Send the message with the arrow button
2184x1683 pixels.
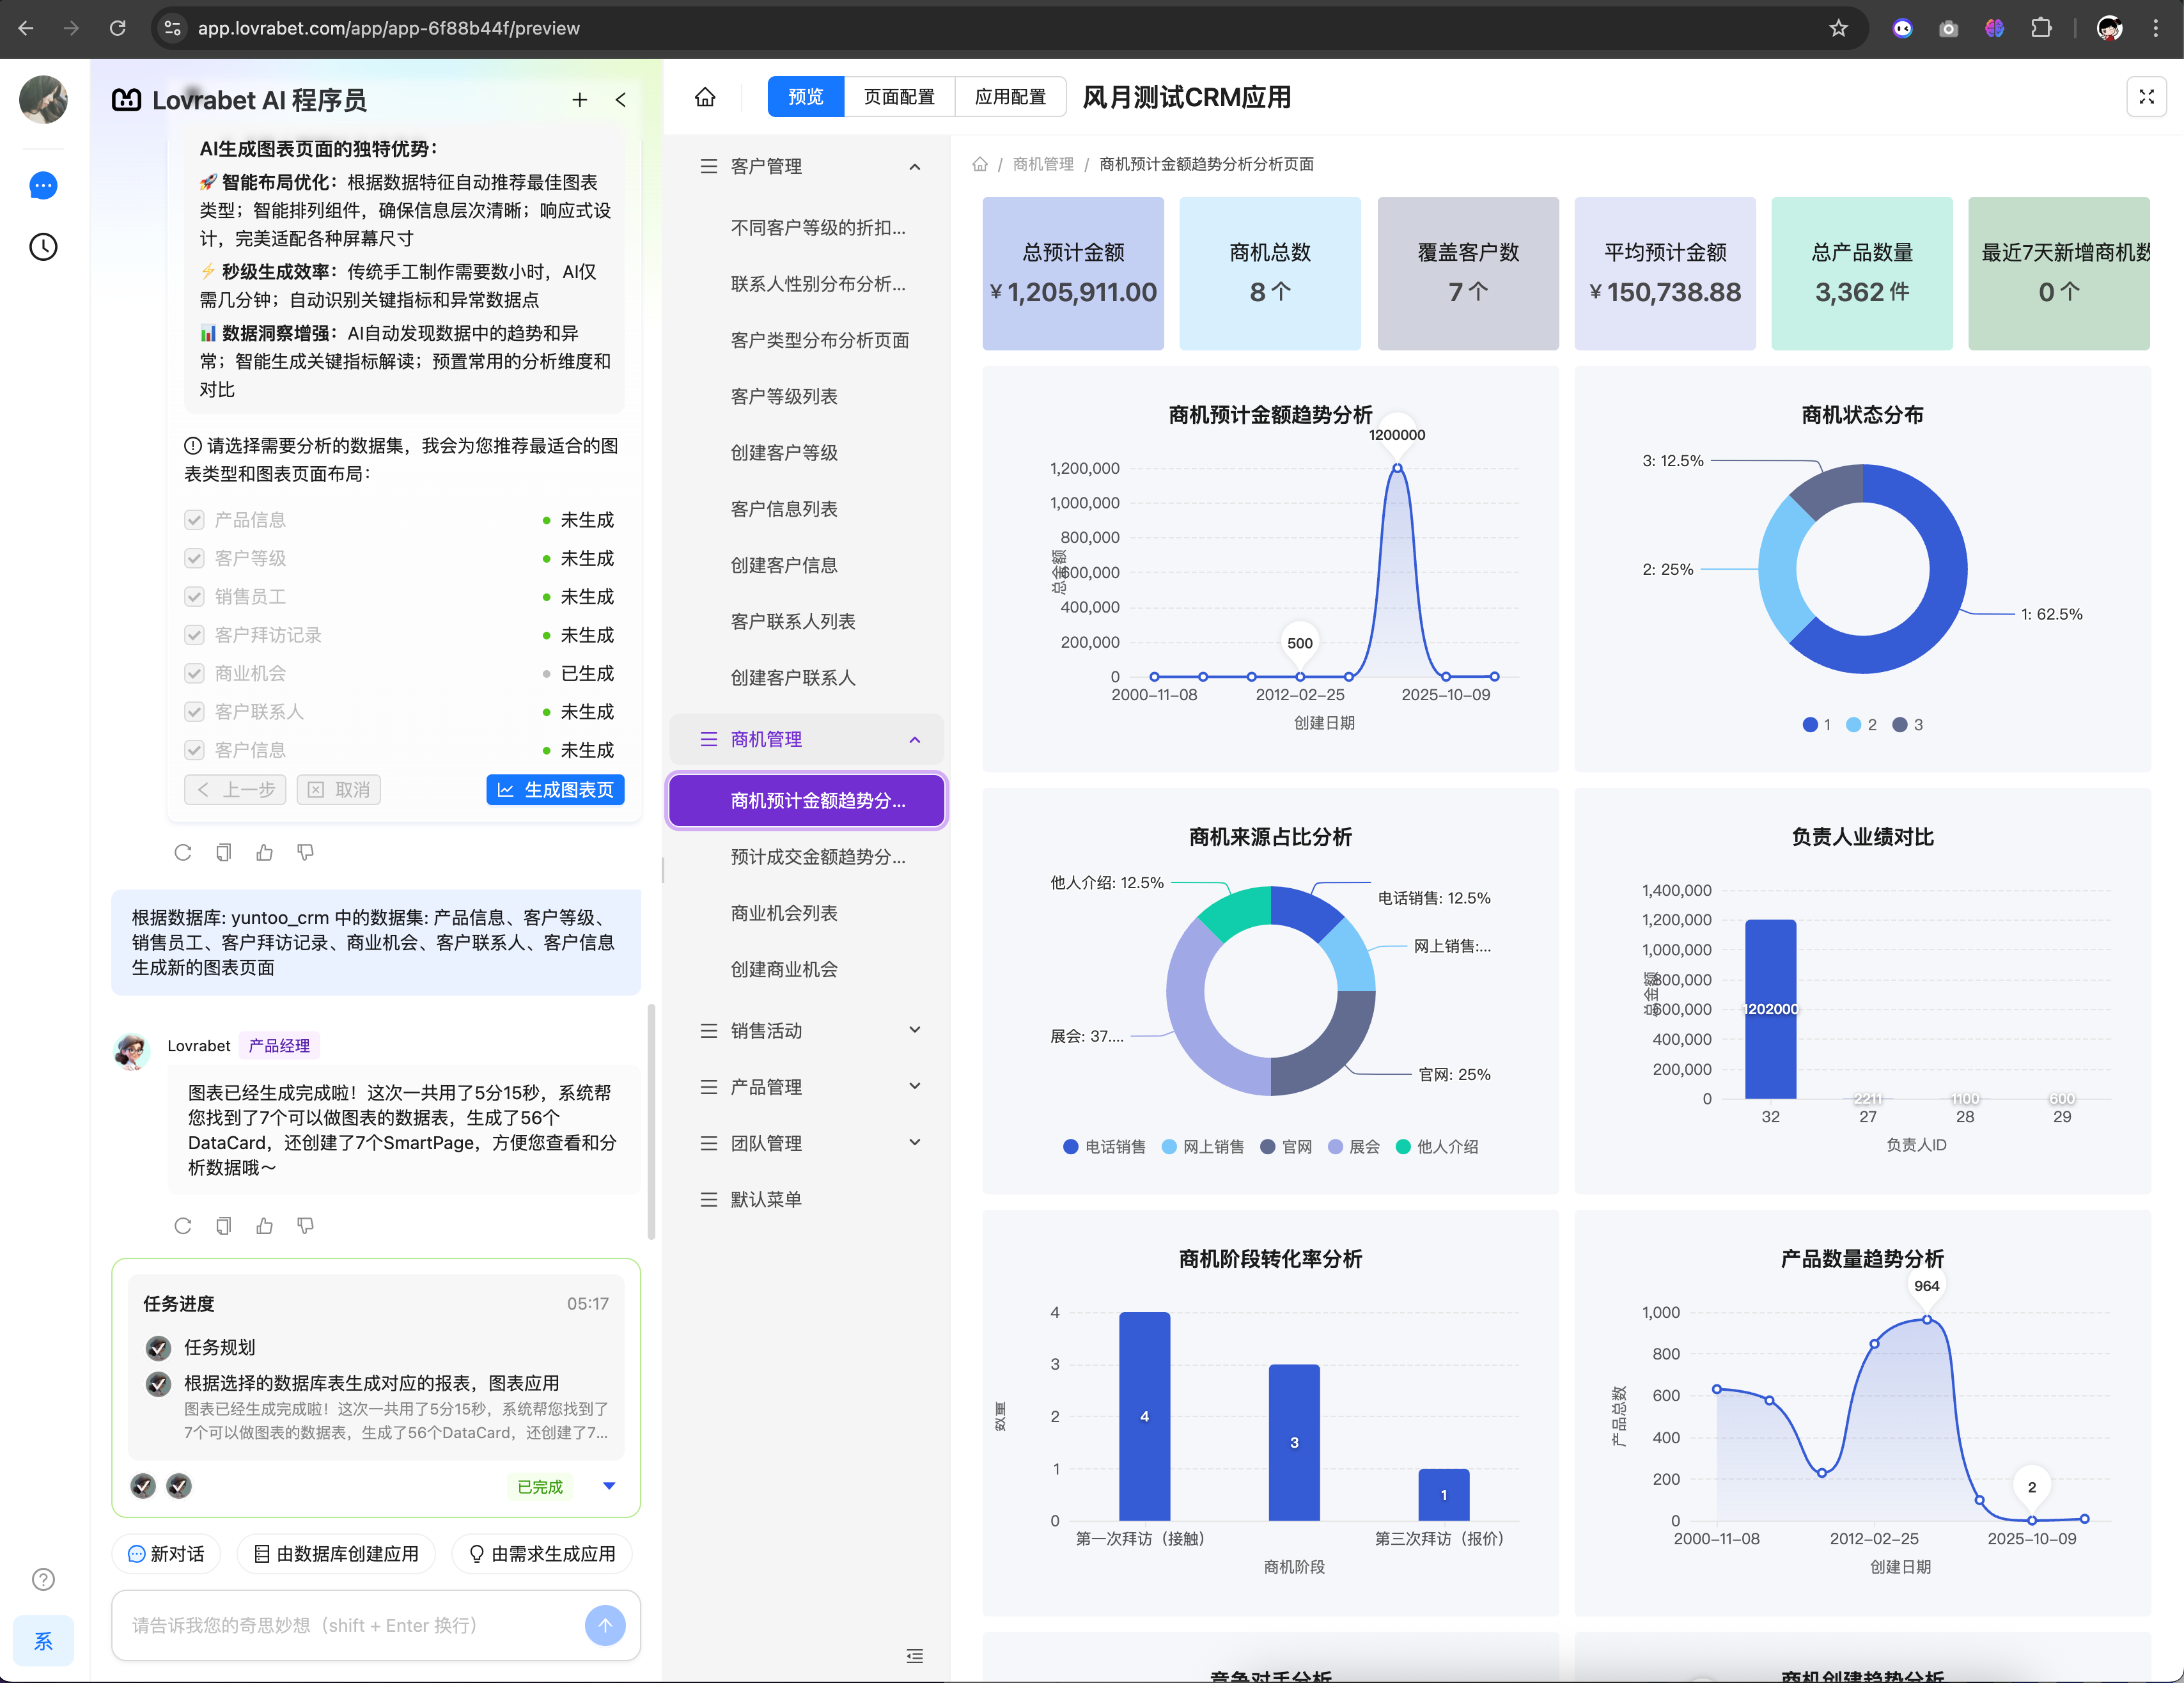coord(605,1625)
